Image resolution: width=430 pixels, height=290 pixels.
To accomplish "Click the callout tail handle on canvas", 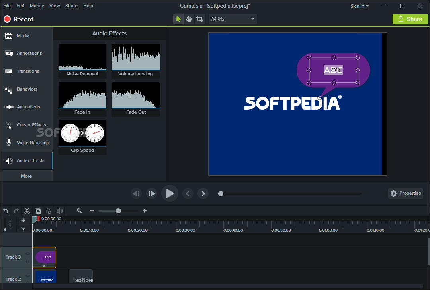I will click(x=319, y=98).
